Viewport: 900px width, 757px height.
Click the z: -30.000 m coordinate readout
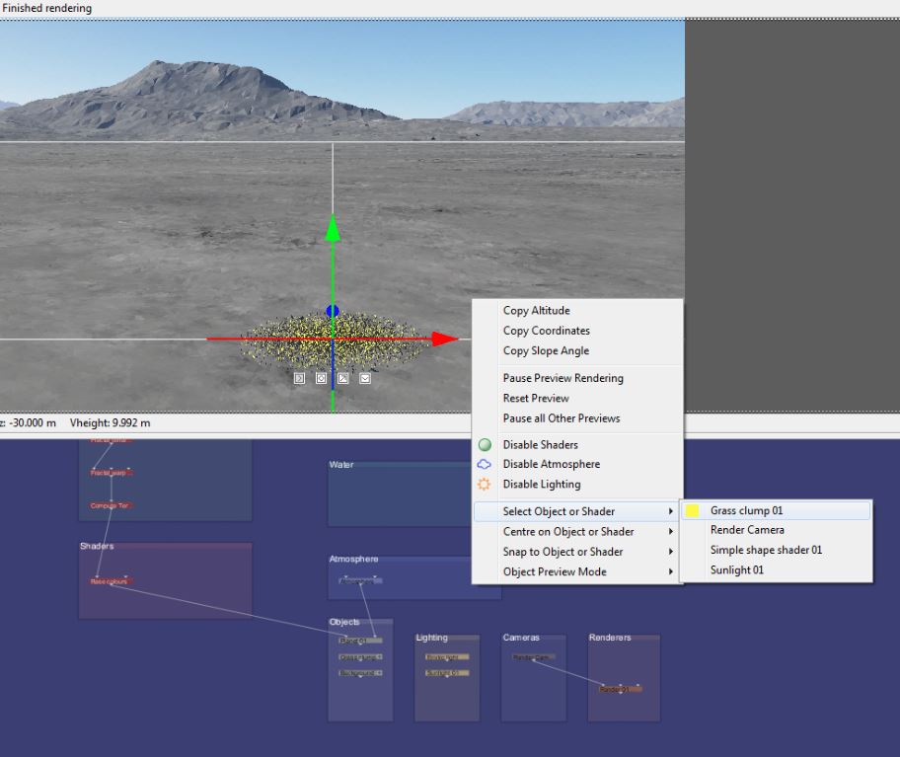(x=28, y=423)
